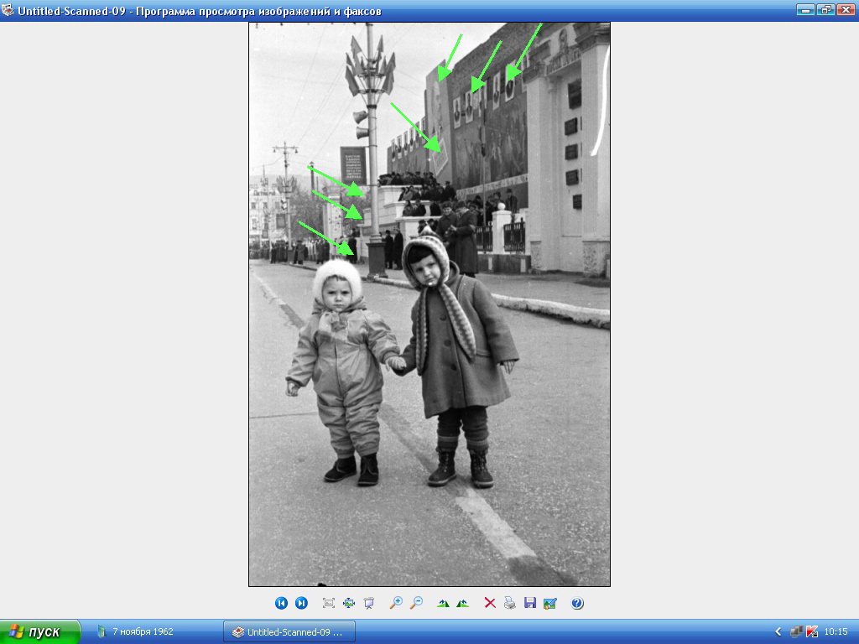Go to the next image
This screenshot has width=859, height=644.
coord(301,603)
